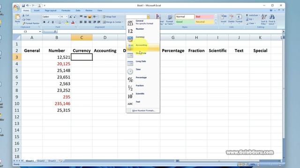
Task: Click the Select All corner button
Action: 17,37
